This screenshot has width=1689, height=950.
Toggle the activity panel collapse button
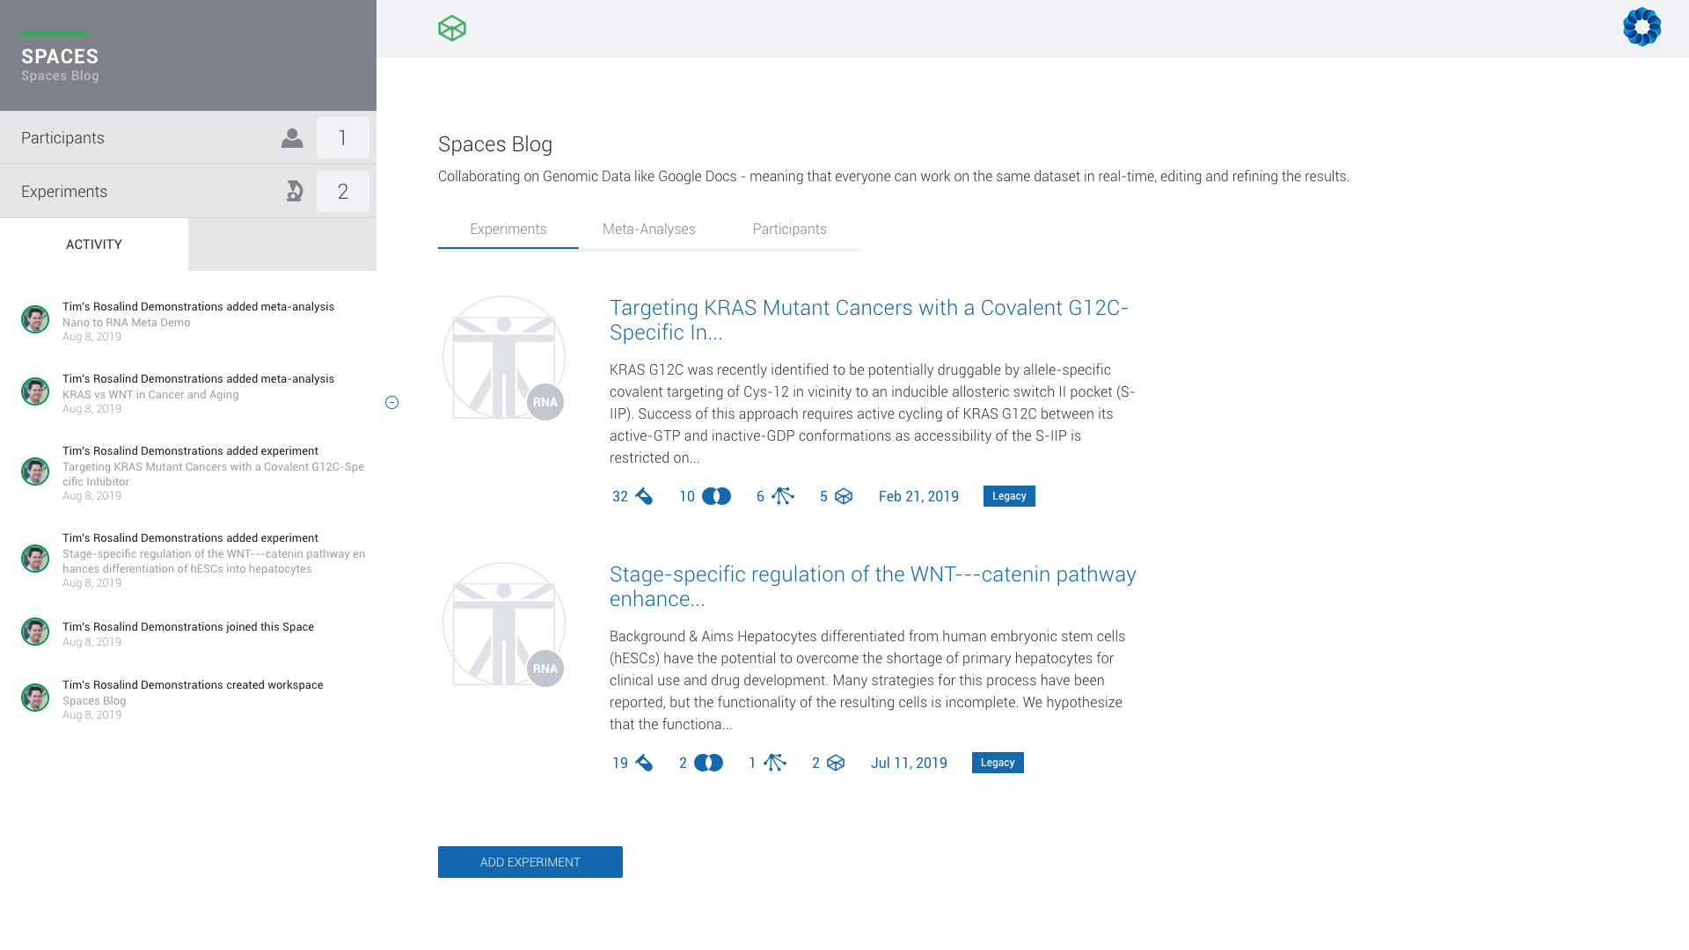pos(392,403)
